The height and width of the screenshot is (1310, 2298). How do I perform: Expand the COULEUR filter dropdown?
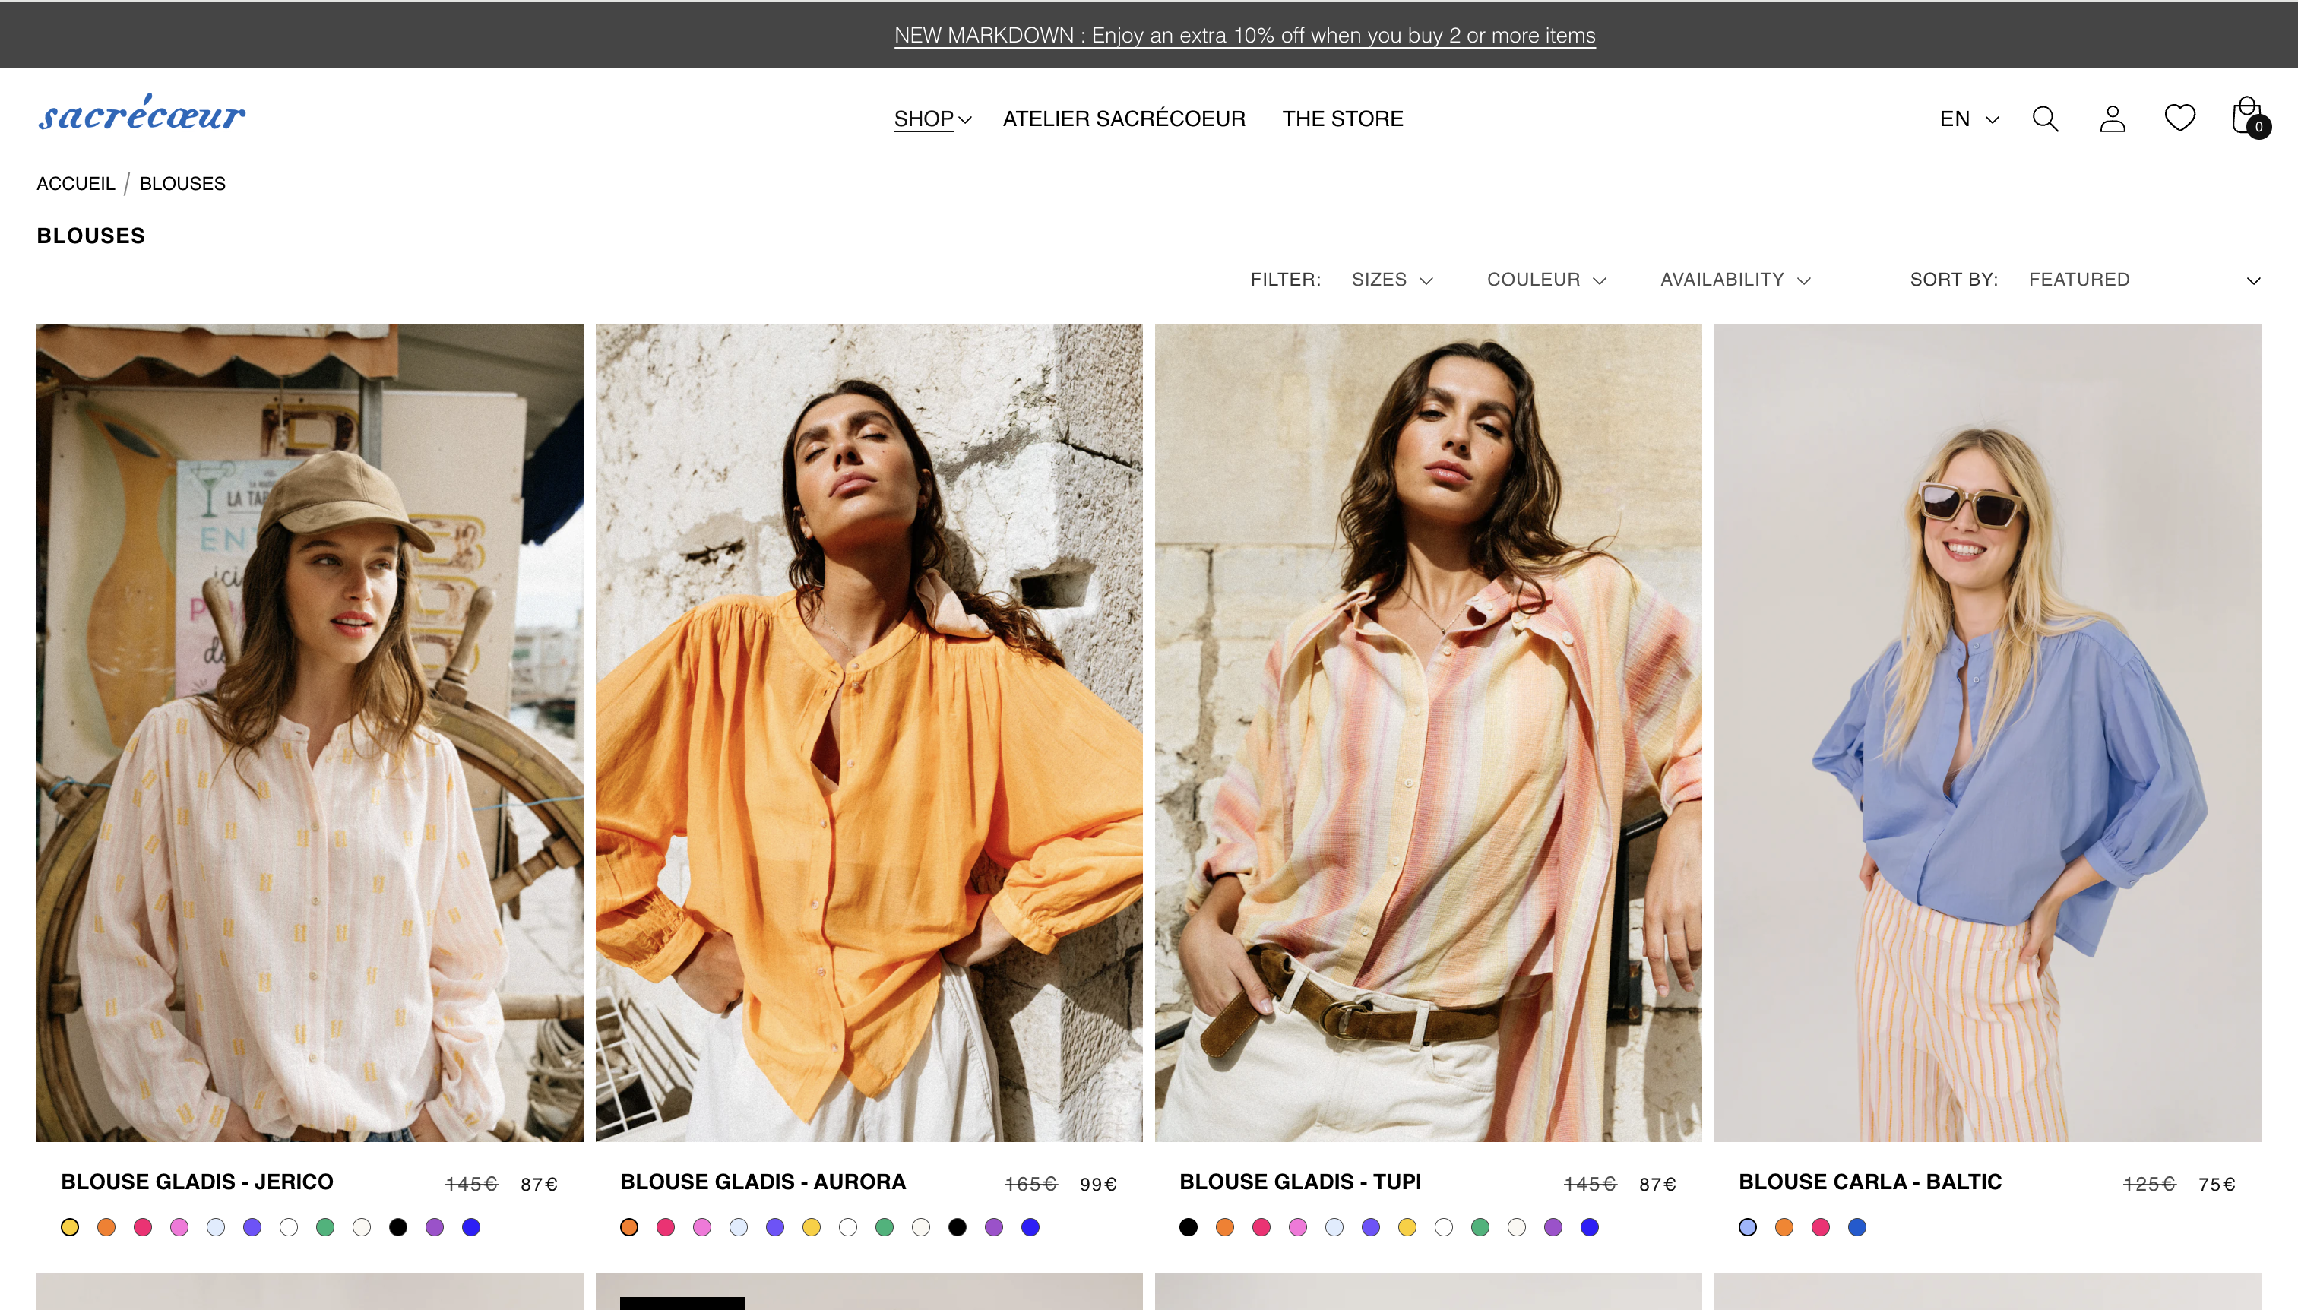(x=1546, y=280)
